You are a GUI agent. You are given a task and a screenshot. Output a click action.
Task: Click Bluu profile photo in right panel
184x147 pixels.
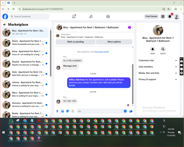[x=158, y=30]
